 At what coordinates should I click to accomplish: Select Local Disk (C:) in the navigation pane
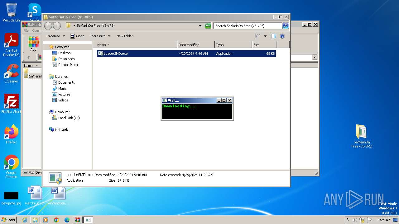tap(69, 118)
